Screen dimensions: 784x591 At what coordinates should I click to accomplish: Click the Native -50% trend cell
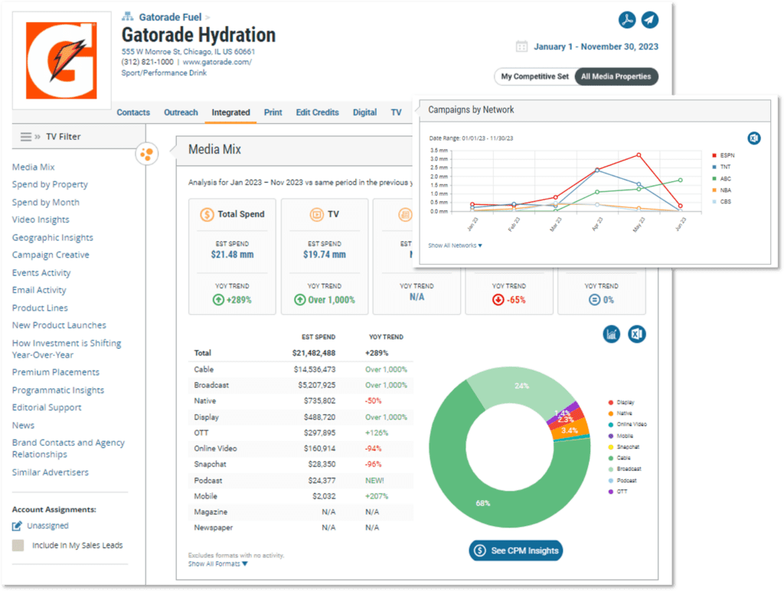373,401
